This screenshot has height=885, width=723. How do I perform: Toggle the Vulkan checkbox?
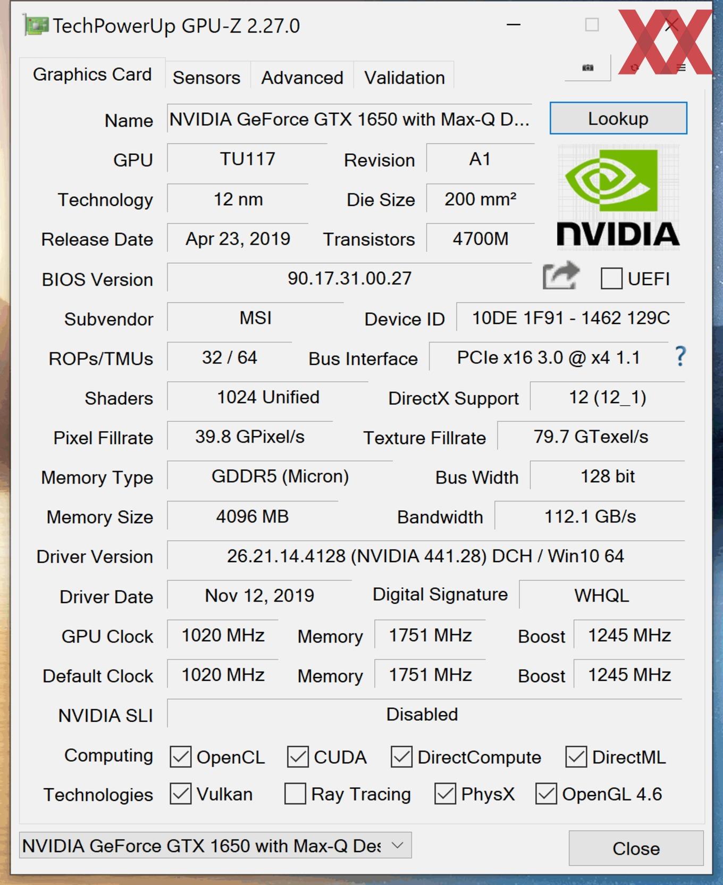pos(181,794)
